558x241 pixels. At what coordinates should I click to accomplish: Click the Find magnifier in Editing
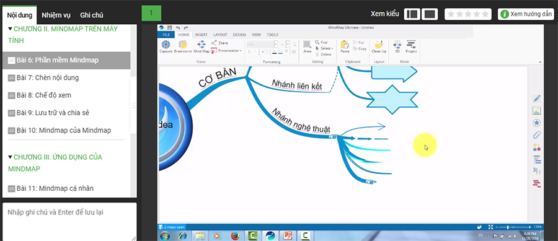click(x=317, y=42)
